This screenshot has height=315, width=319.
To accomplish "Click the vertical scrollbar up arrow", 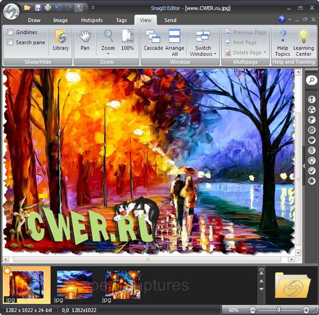I will [x=298, y=72].
